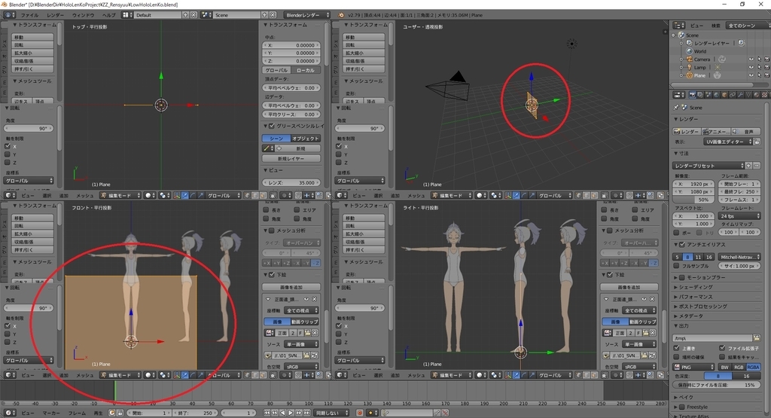
Task: Open the 24 fps frame rate dropdown
Action: 740,216
